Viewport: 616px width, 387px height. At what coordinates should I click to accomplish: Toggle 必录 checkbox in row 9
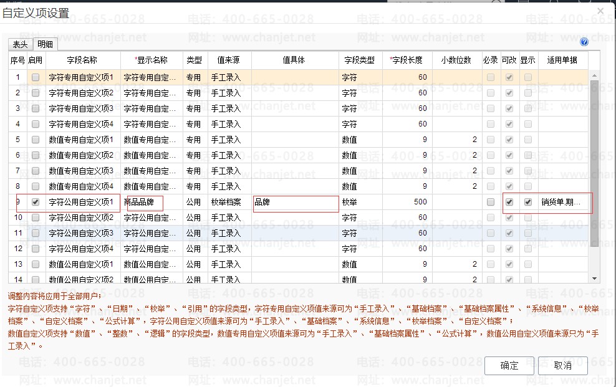click(491, 202)
